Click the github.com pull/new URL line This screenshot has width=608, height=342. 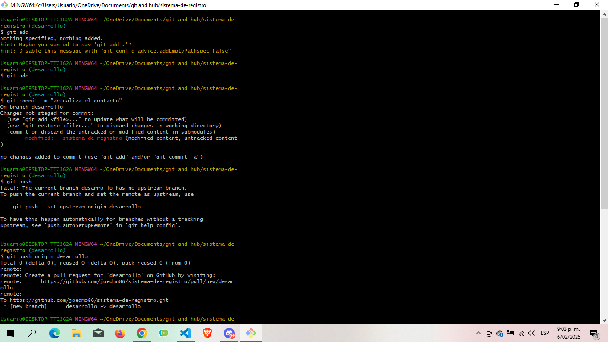coord(118,281)
